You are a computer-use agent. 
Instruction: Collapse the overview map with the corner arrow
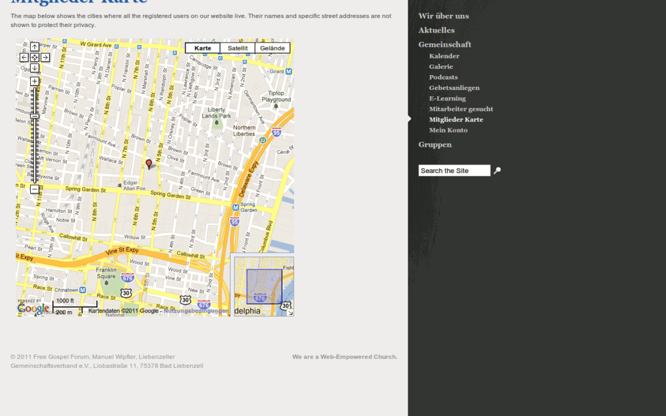[x=290, y=313]
